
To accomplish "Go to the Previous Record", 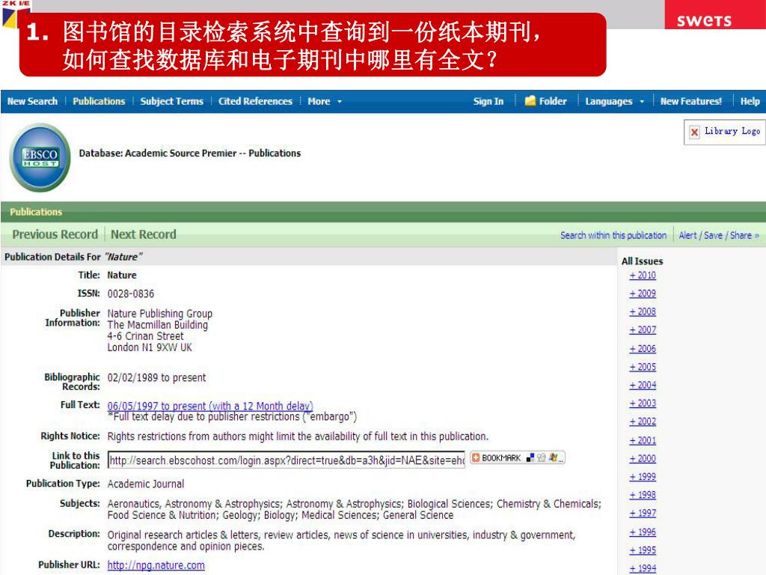I will click(55, 234).
